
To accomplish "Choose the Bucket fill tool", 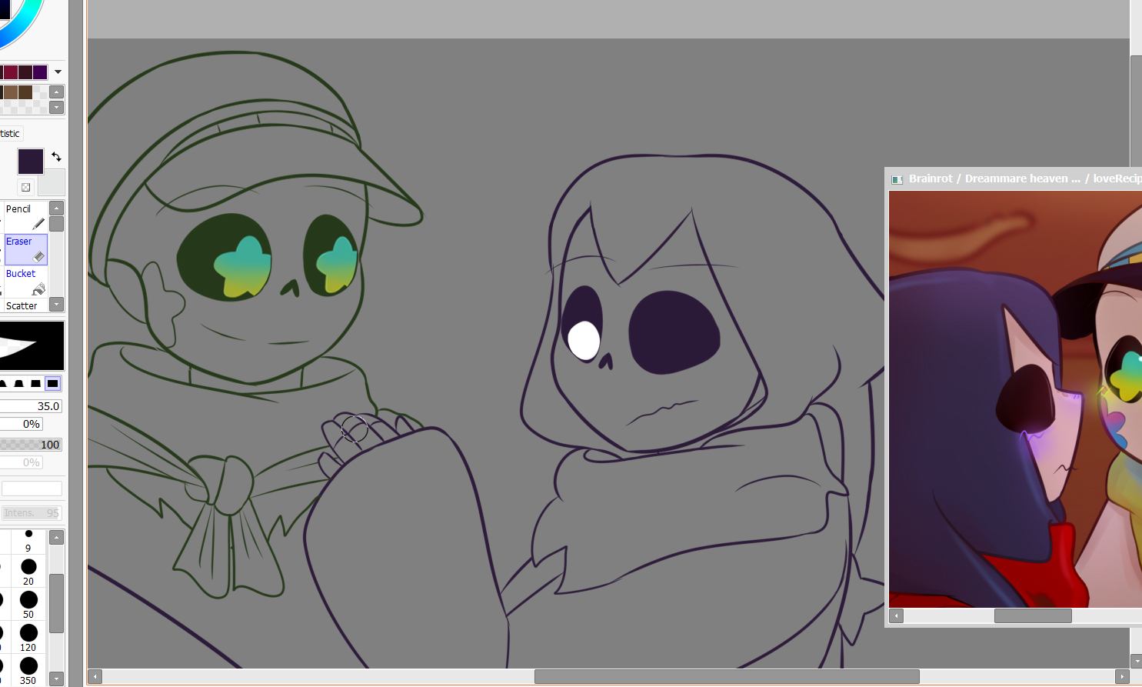I will [25, 282].
